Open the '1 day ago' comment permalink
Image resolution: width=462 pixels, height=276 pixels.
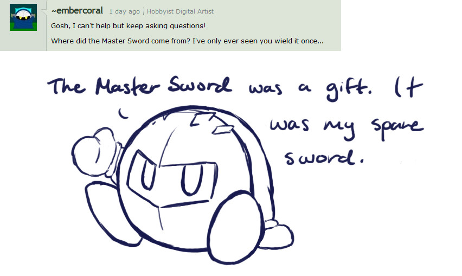point(124,11)
